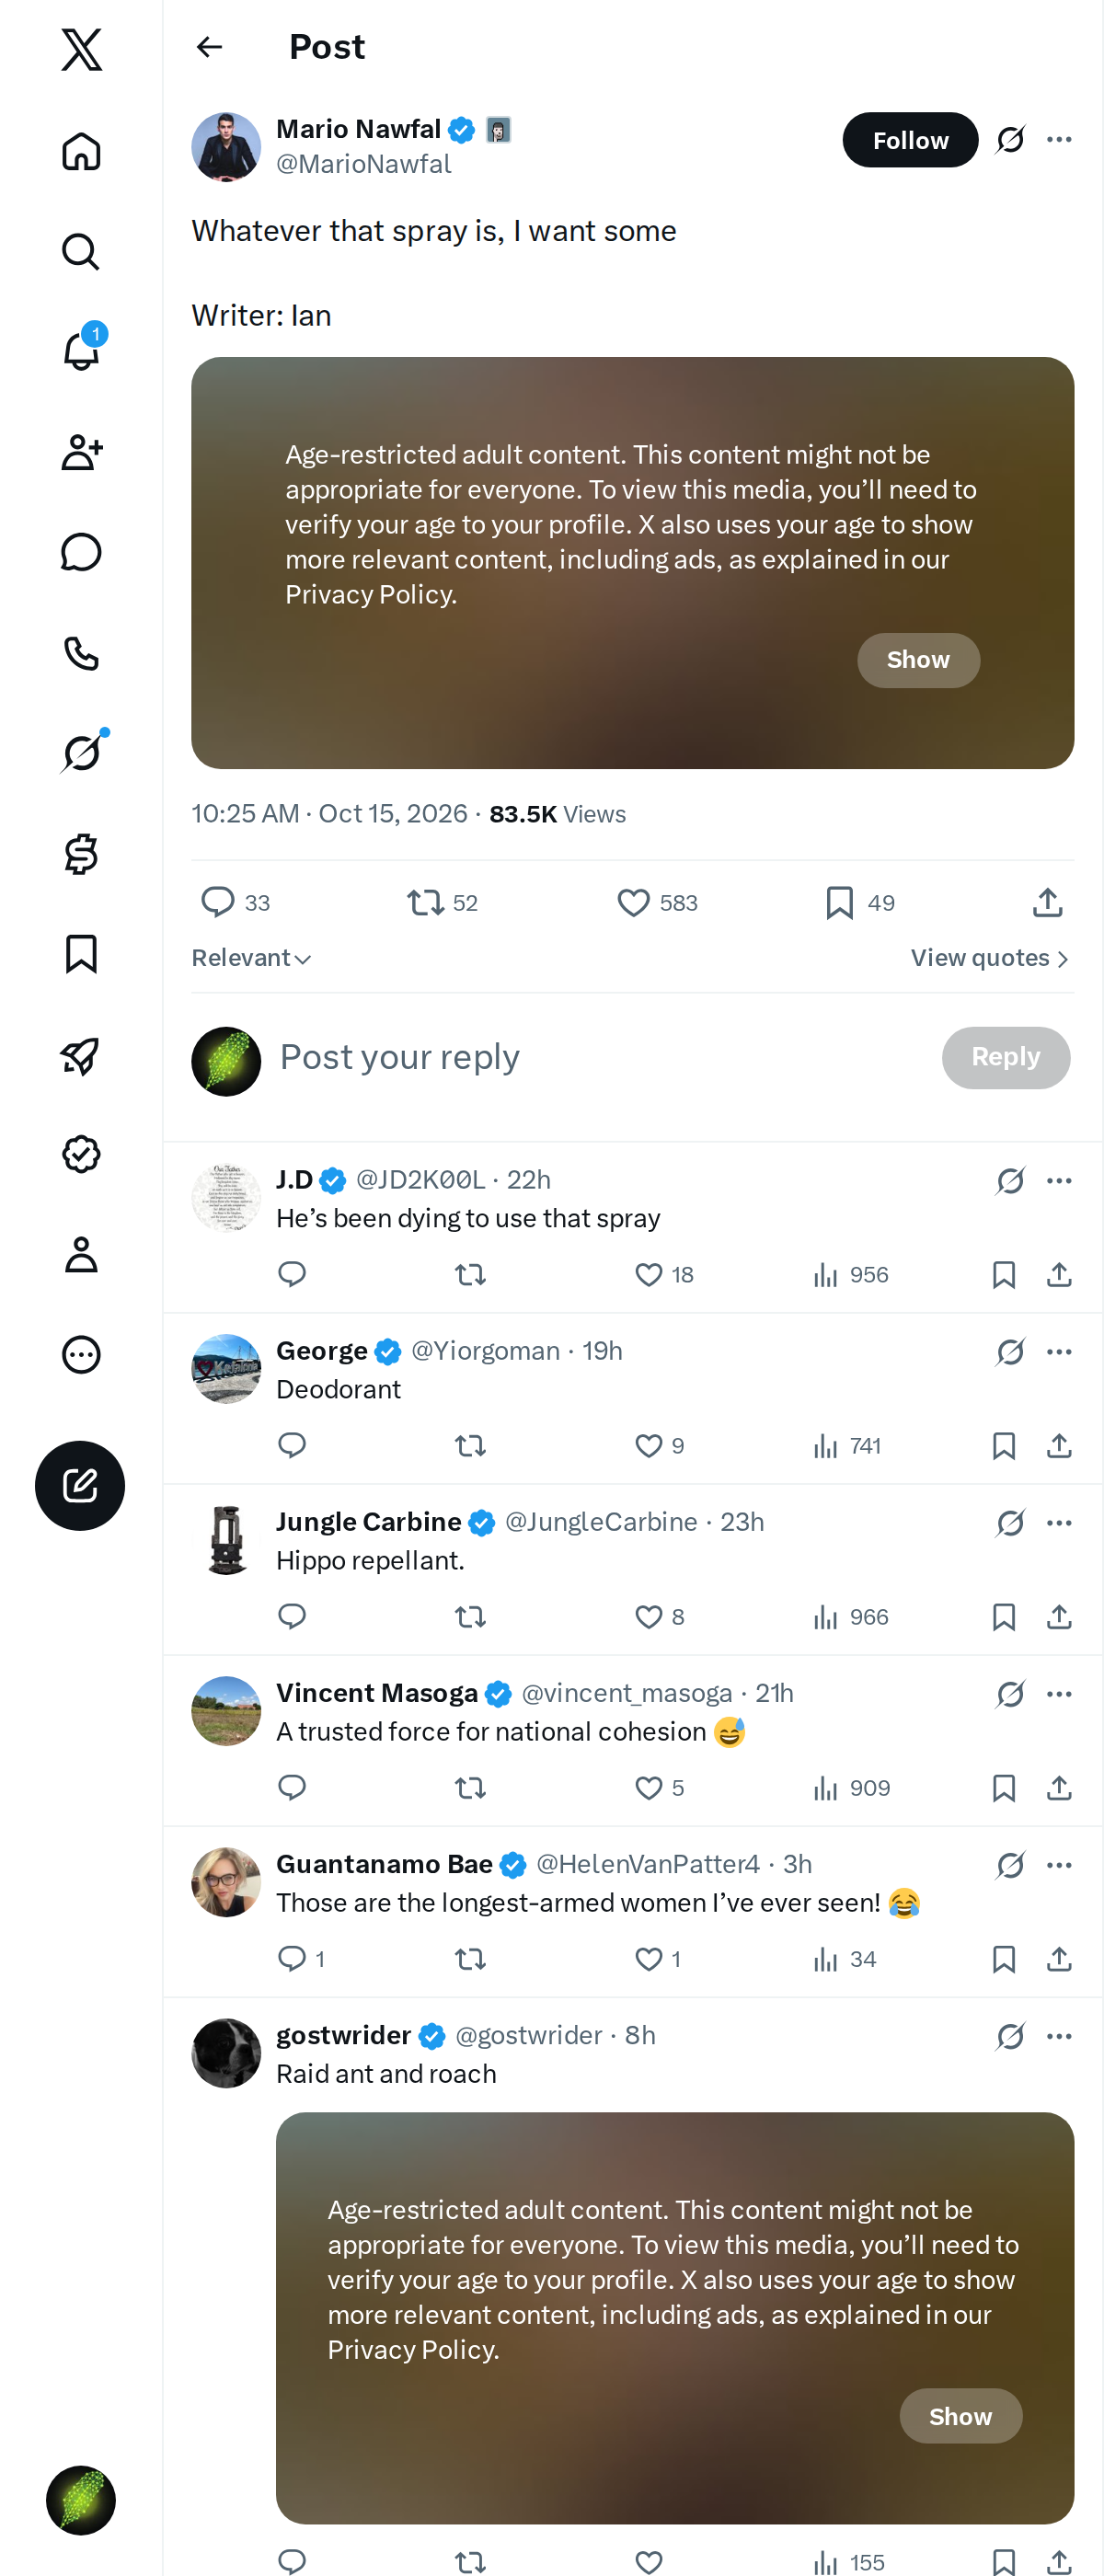
Task: Open the Notifications bell icon
Action: coord(81,351)
